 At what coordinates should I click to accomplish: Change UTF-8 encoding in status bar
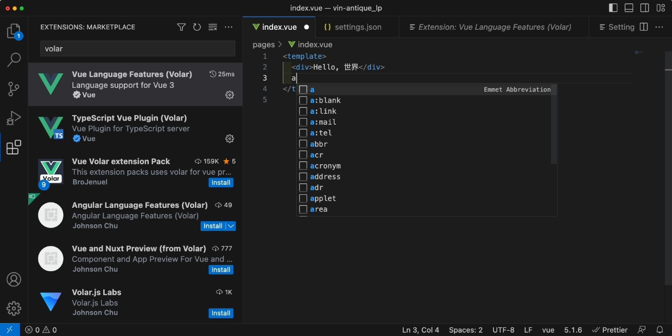pyautogui.click(x=504, y=330)
